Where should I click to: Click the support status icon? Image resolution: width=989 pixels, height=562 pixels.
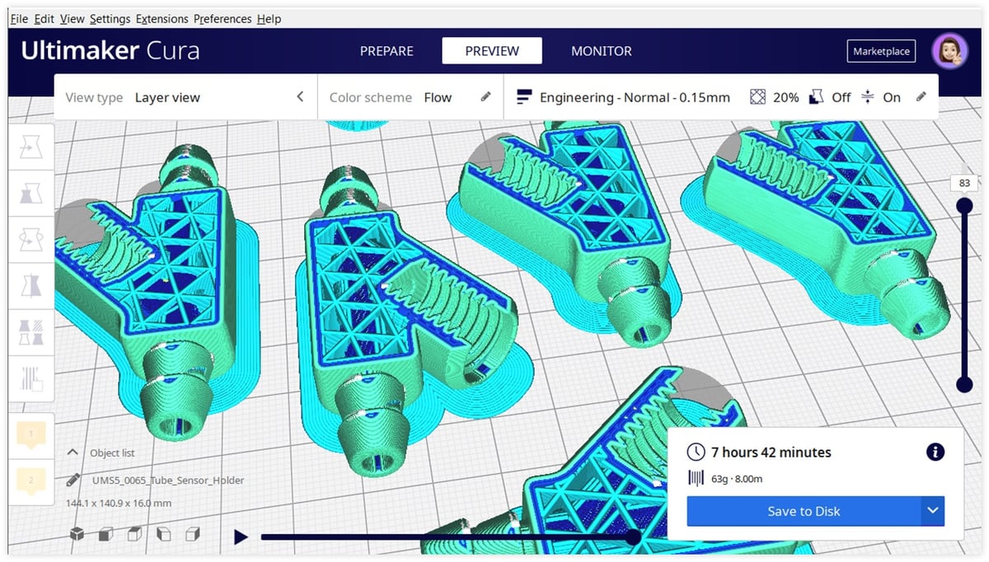tap(816, 97)
